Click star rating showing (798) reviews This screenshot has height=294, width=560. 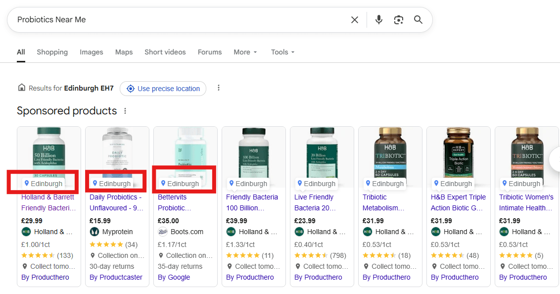311,255
